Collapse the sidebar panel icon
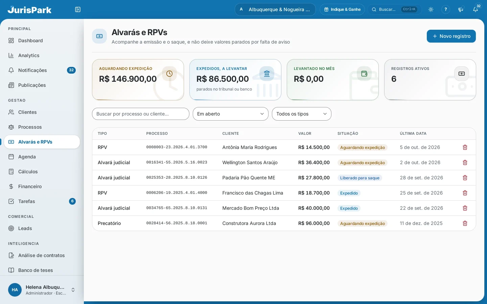 [x=78, y=9]
